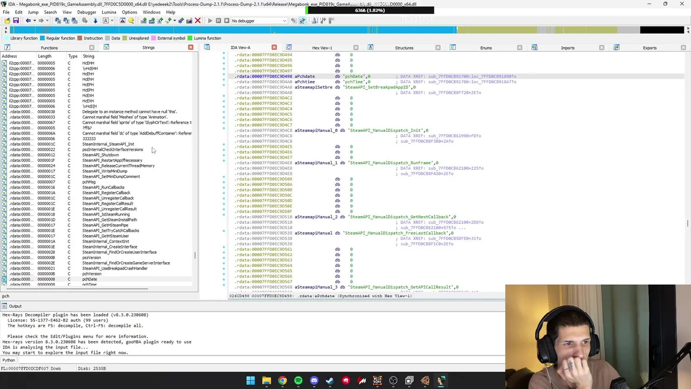Open the Jump menu
This screenshot has height=389, width=691.
click(33, 12)
